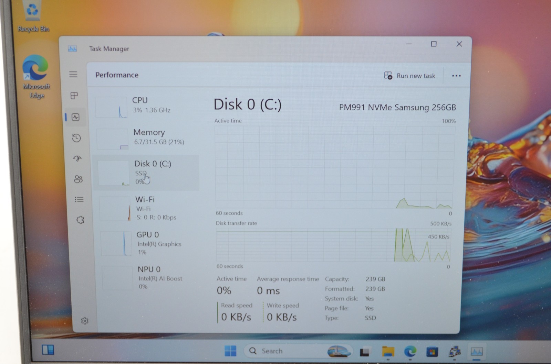Click the Wi-Fi mini graph thumbnail
Screen dimensions: 551x364
(x=115, y=208)
